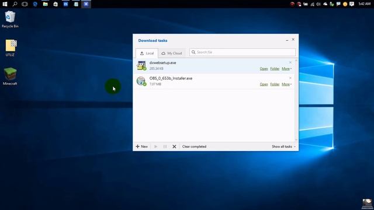Open OBS_0_653b_Installer.exe via its Open link

(264, 84)
